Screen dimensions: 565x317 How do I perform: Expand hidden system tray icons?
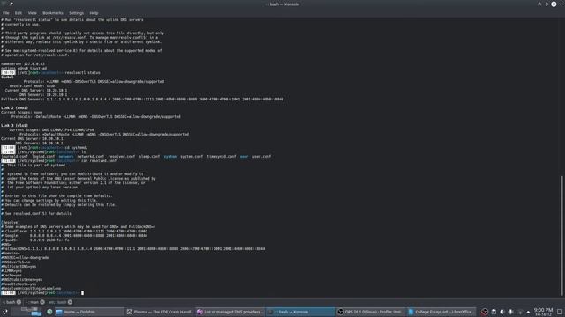[528, 312]
